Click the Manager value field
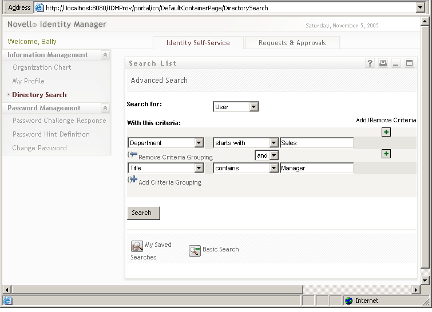This screenshot has width=432, height=312. point(316,168)
